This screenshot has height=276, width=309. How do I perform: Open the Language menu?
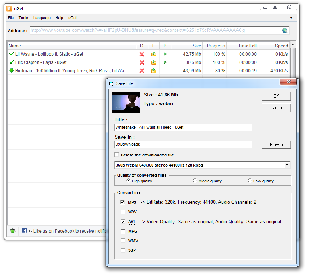[42, 18]
